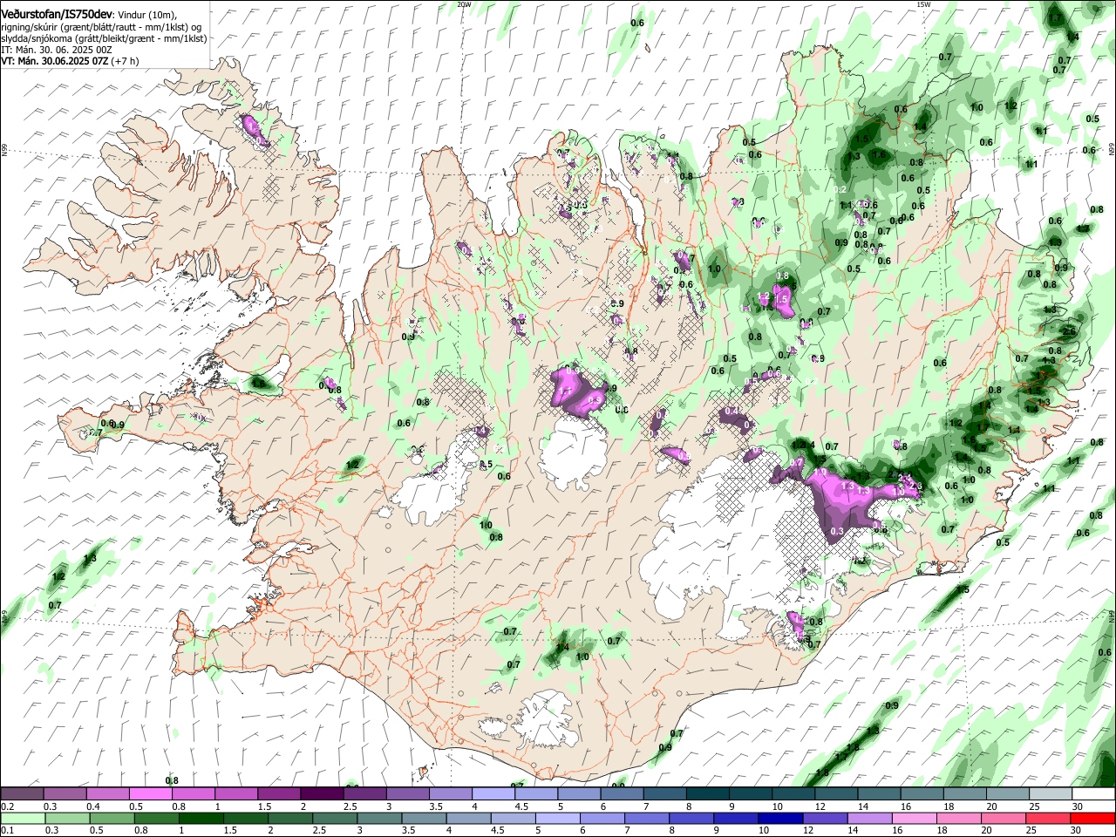Pick the light grey swatch before white in top row
This screenshot has width=1116, height=837.
coord(1051,793)
